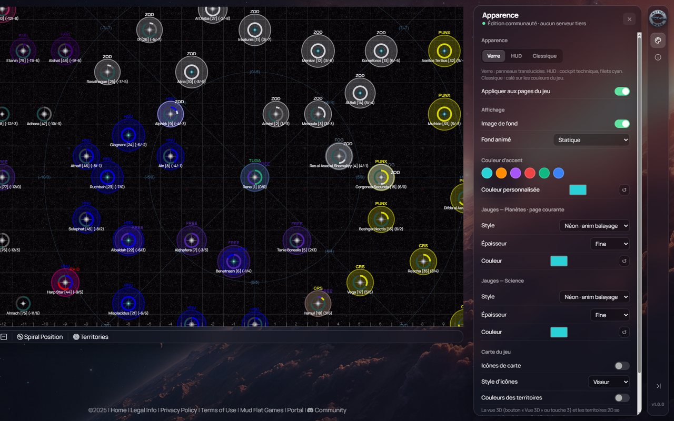Open the Style d'icônes dropdown
This screenshot has width=674, height=421.
(x=609, y=382)
